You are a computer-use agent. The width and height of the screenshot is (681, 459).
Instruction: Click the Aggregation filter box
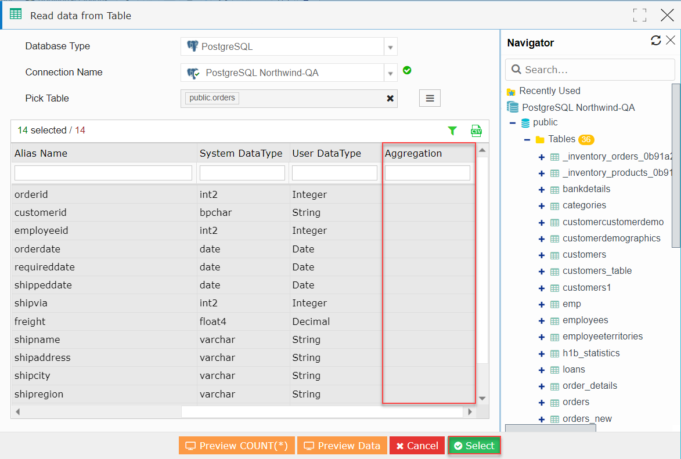point(427,173)
